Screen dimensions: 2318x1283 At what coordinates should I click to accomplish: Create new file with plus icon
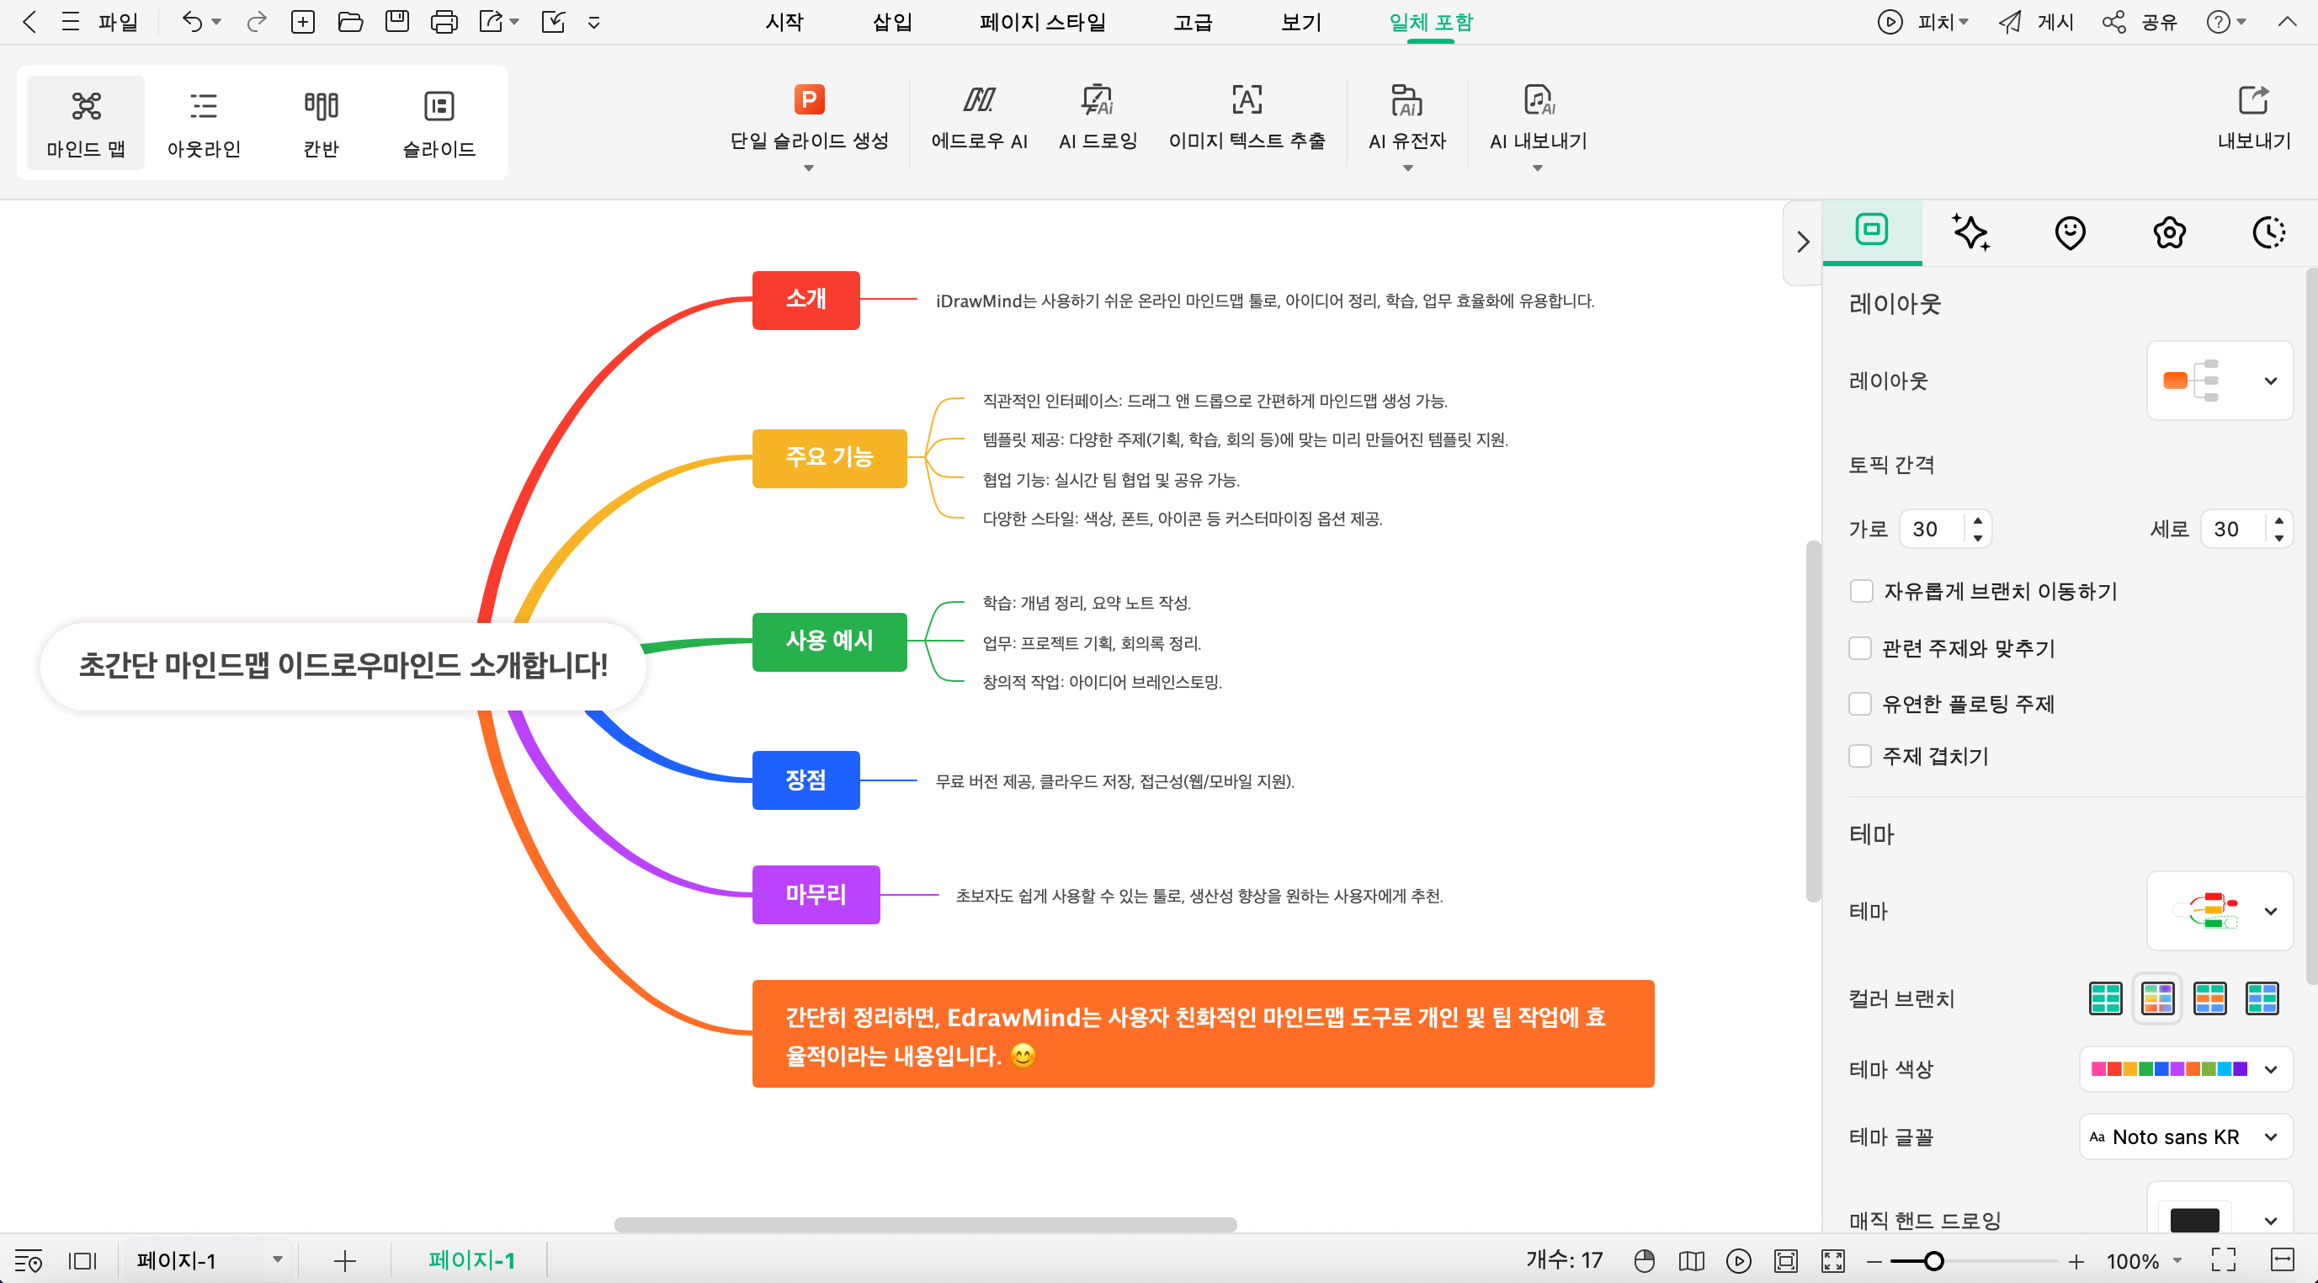tap(303, 22)
